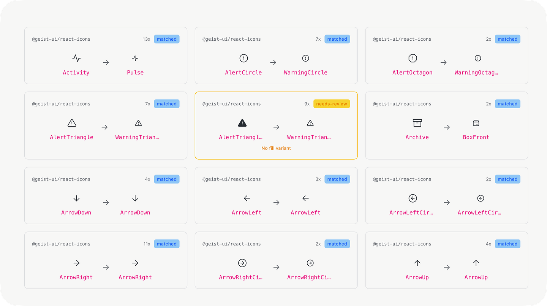Select the "Pulse" label
The image size is (547, 306).
pos(135,73)
